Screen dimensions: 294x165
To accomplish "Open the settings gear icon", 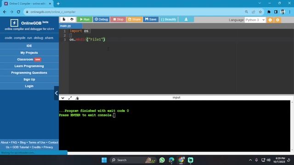I will tap(277, 20).
